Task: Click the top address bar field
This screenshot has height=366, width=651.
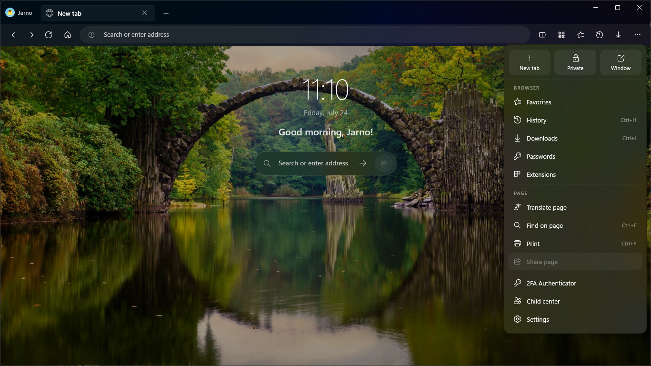Action: (305, 35)
